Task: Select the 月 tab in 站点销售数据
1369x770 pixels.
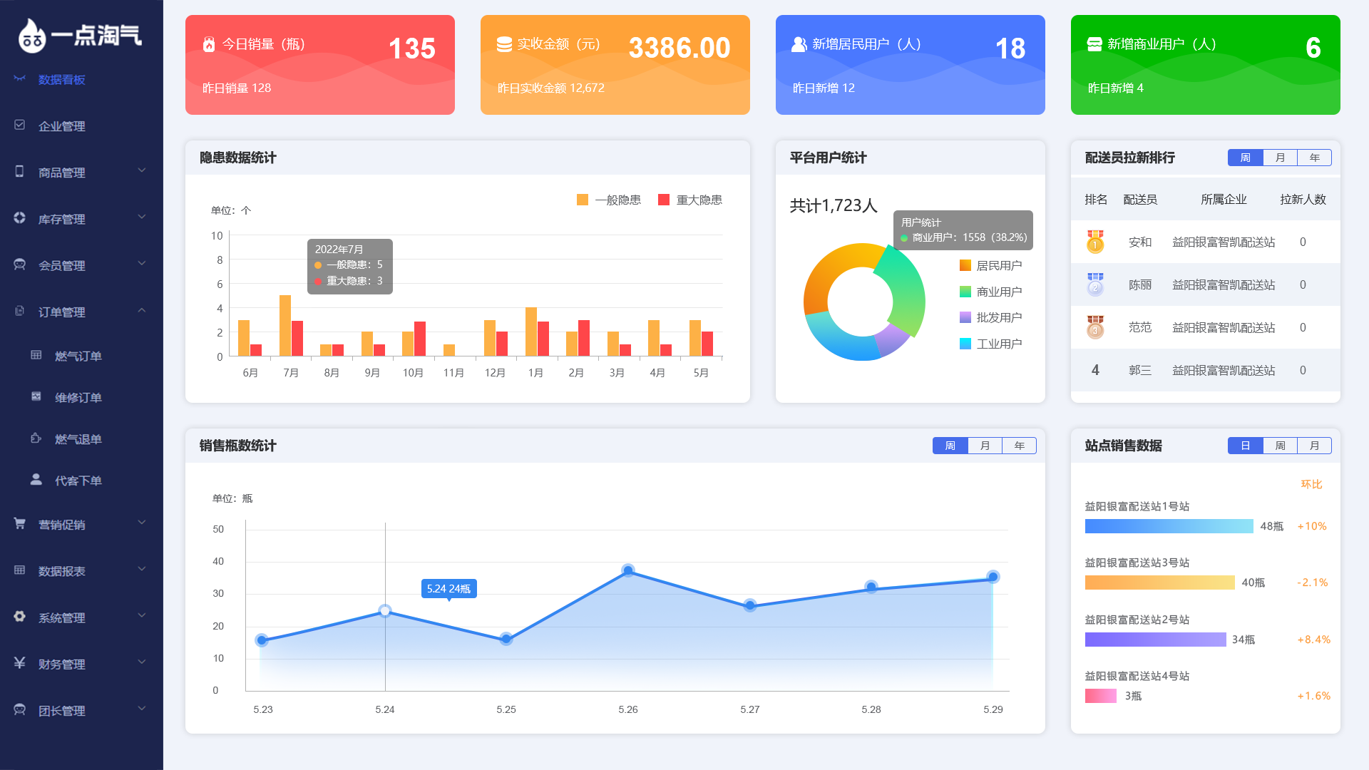Action: point(1314,446)
